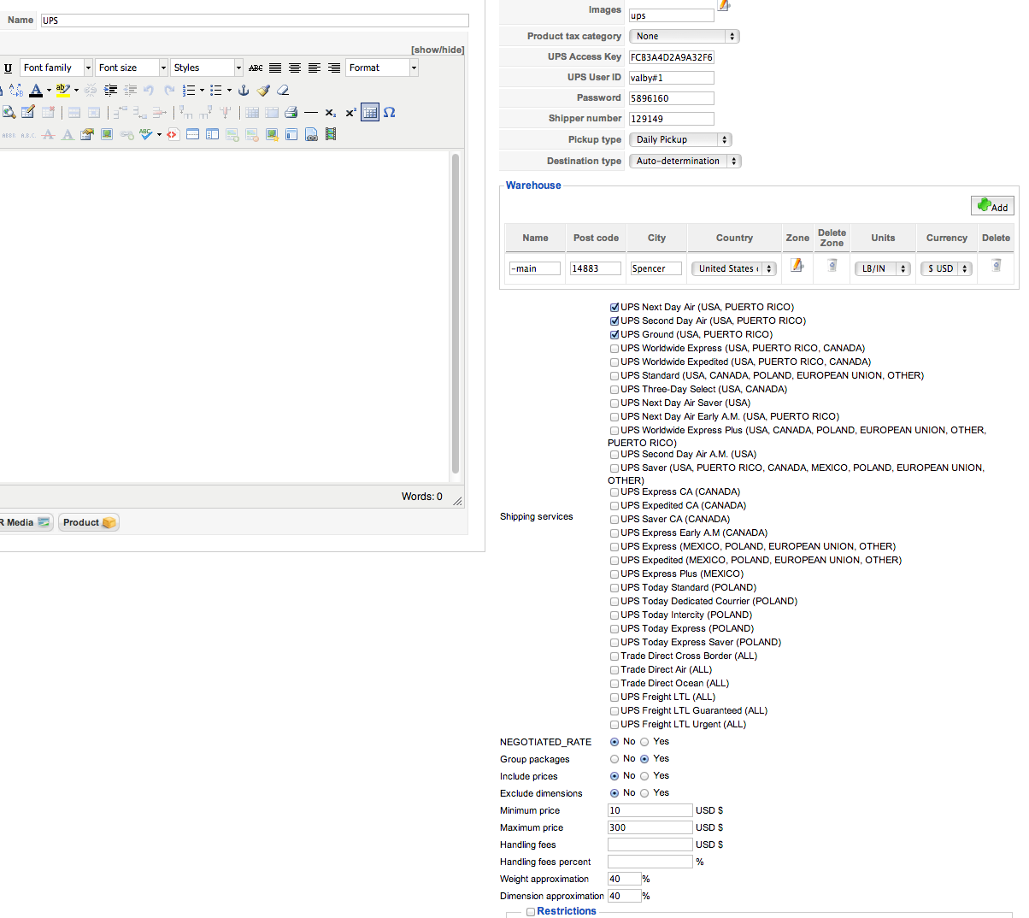Open warehouse Units LB/IN dropdown
This screenshot has width=1029, height=918.
883,268
